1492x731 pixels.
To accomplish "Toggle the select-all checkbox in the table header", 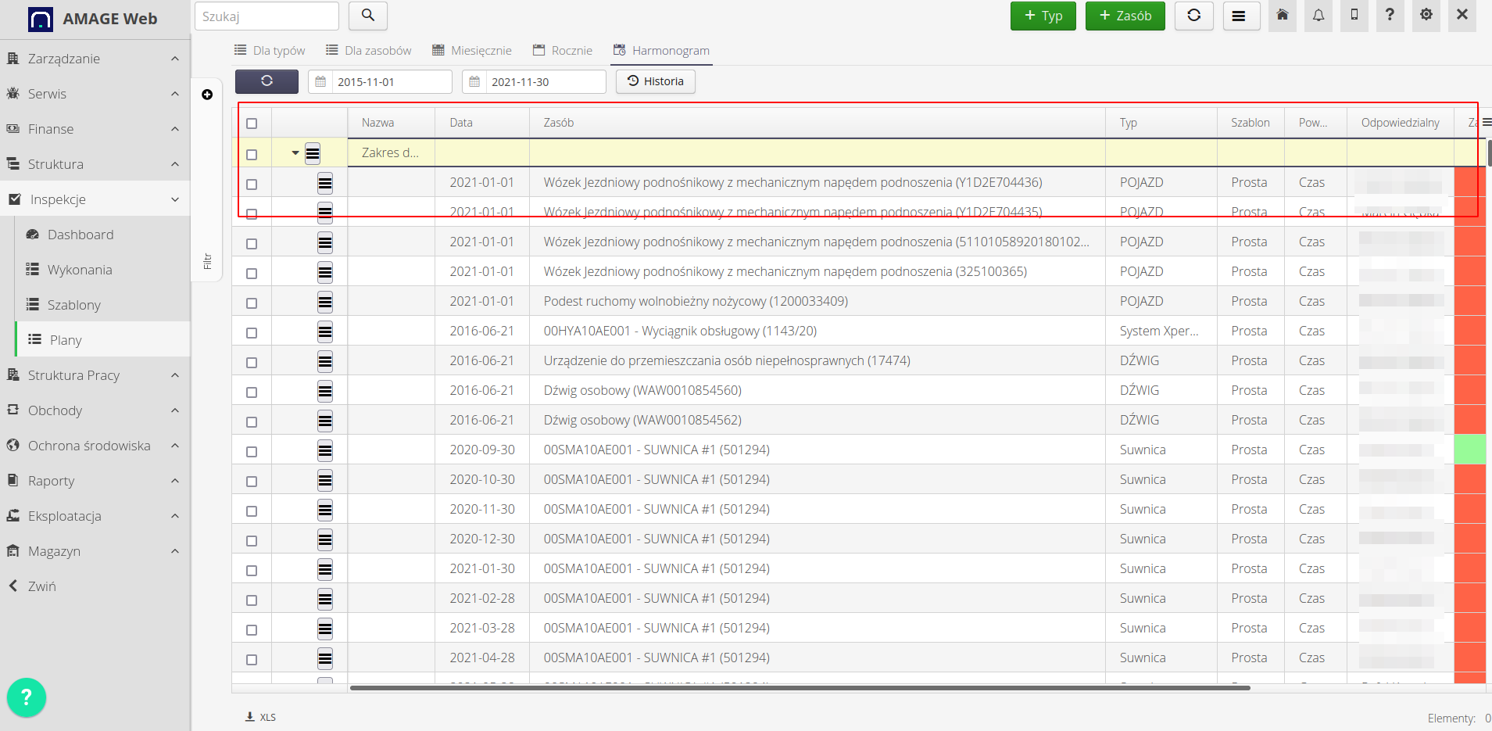I will click(252, 123).
